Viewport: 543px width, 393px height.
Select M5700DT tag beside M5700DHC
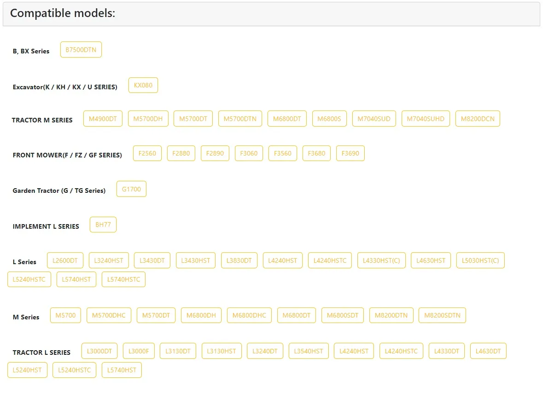[x=156, y=316]
